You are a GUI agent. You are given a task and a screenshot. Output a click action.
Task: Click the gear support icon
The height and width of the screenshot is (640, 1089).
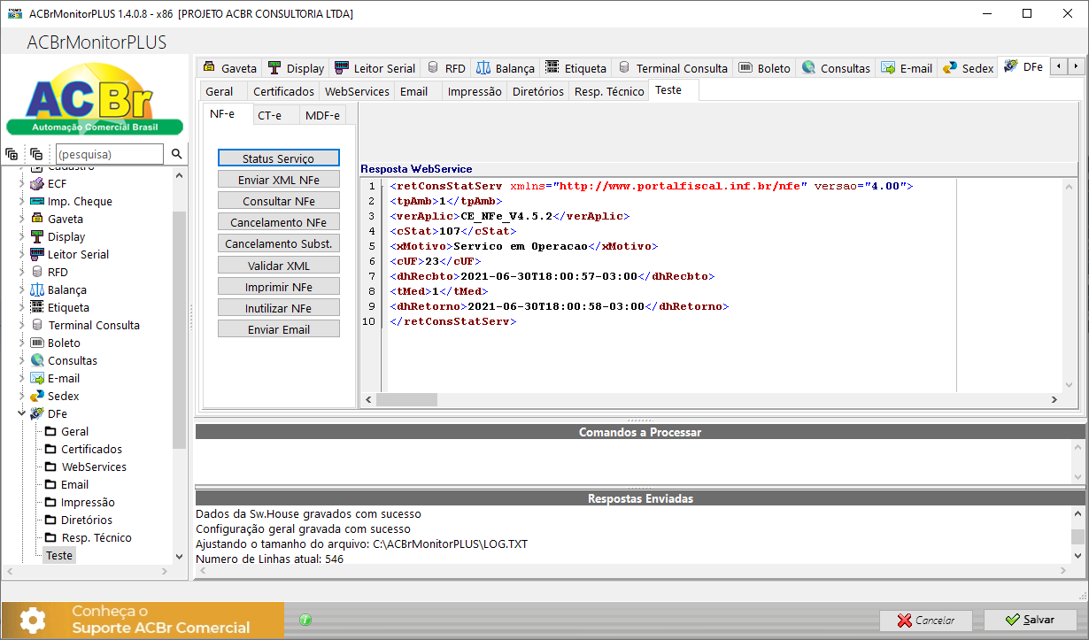point(33,620)
